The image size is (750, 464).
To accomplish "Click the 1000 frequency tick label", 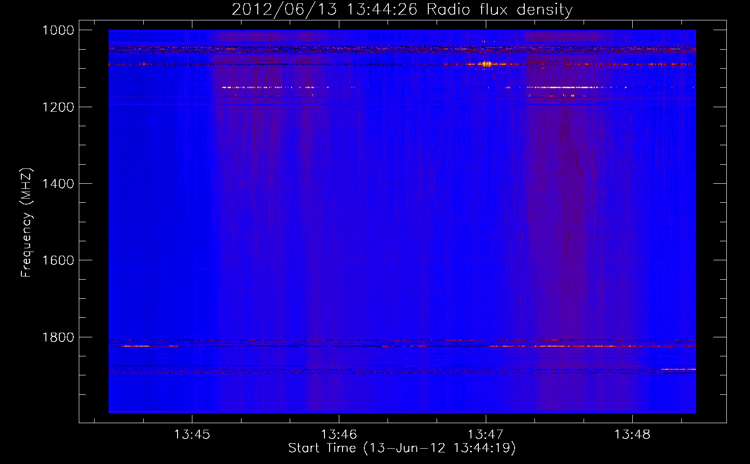I will (x=58, y=30).
